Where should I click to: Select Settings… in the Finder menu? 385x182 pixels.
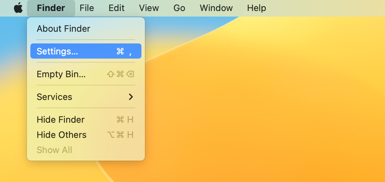[86, 51]
